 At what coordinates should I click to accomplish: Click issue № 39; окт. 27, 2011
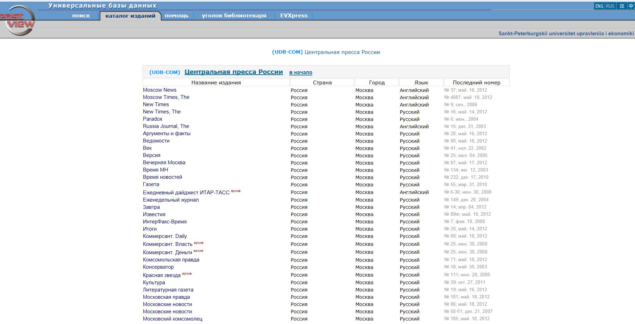pyautogui.click(x=465, y=282)
